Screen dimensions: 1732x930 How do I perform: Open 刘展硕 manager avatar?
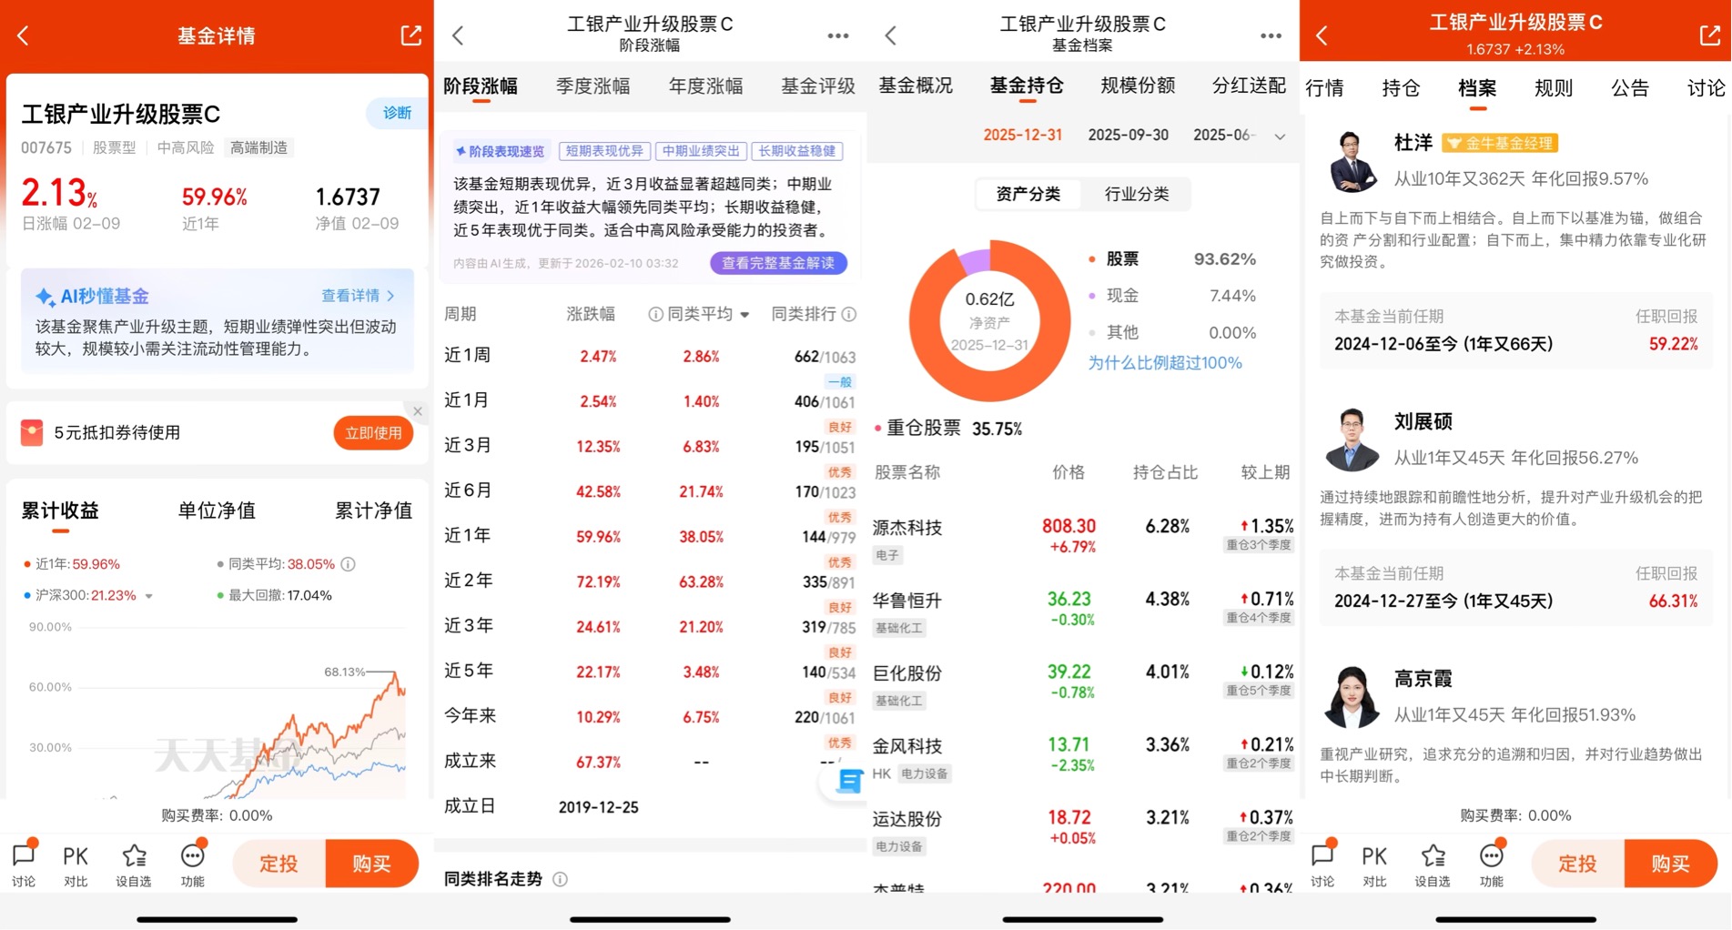(x=1351, y=440)
